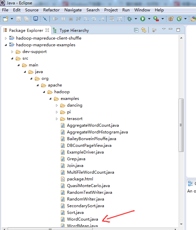Open the Refactor menu

pos(52,10)
